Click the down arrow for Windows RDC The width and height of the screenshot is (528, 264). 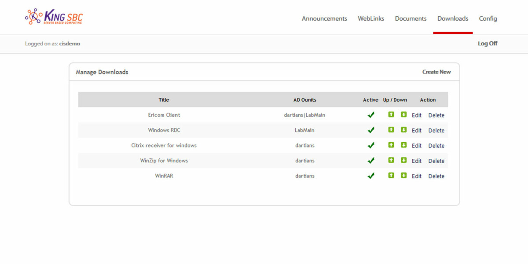[x=403, y=130]
